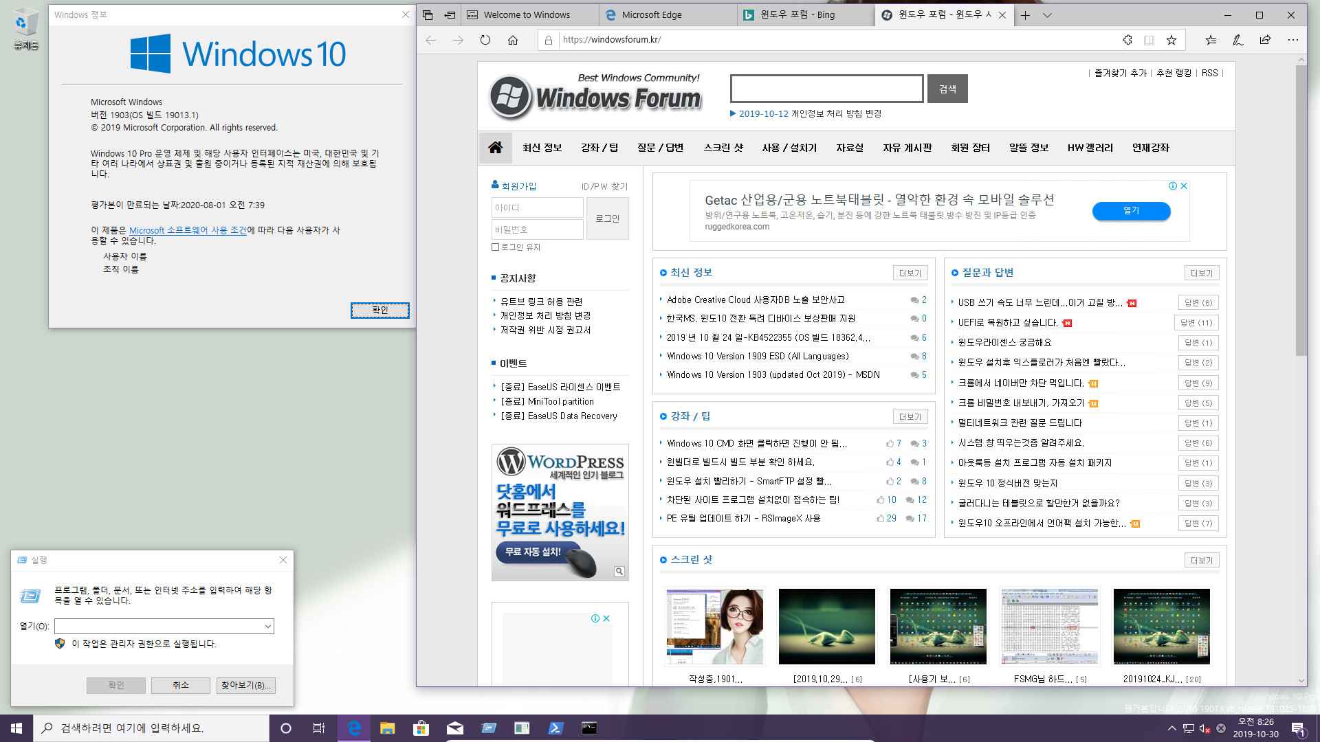Open the 자료실 menu item
1320x742 pixels.
(850, 148)
